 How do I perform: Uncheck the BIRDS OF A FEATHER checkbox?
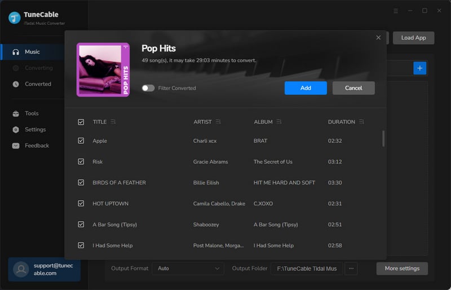coord(81,183)
